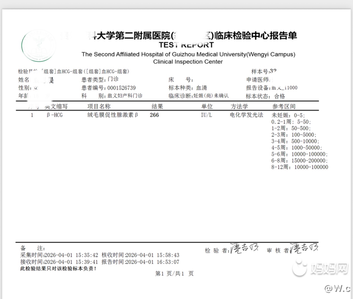Image resolution: width=353 pixels, height=299 pixels.
Task: Click the 方法学 column header
Action: 239,106
